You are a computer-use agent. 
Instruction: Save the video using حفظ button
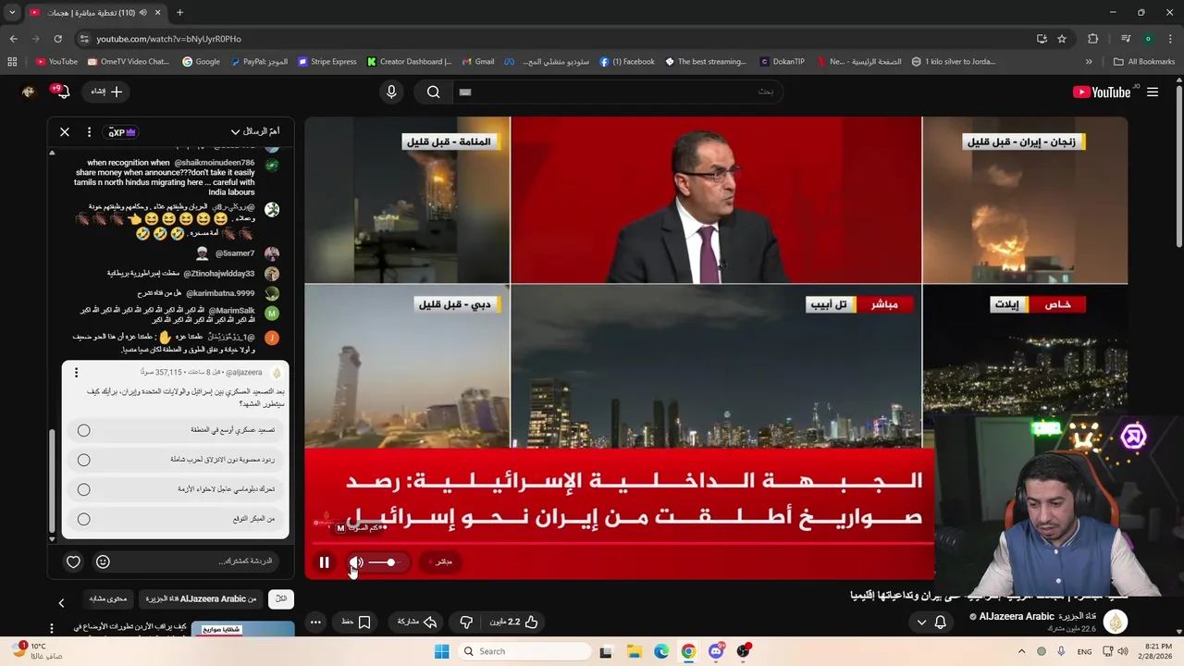(x=355, y=623)
